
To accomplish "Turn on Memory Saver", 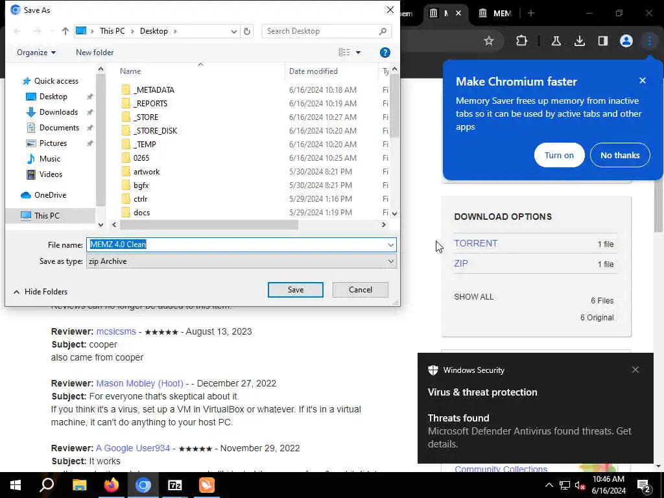I will pos(559,155).
